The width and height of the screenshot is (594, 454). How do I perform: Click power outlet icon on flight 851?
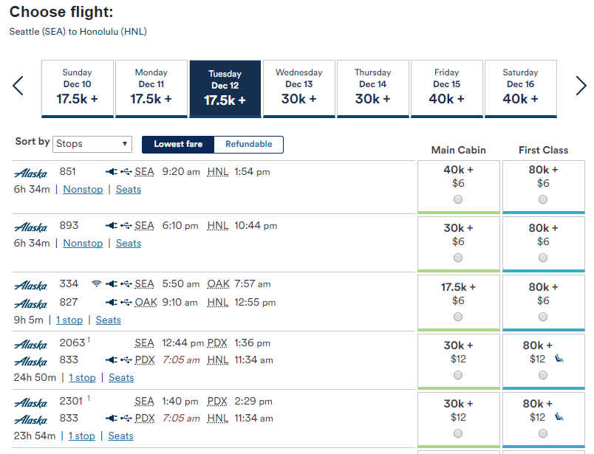coord(112,172)
